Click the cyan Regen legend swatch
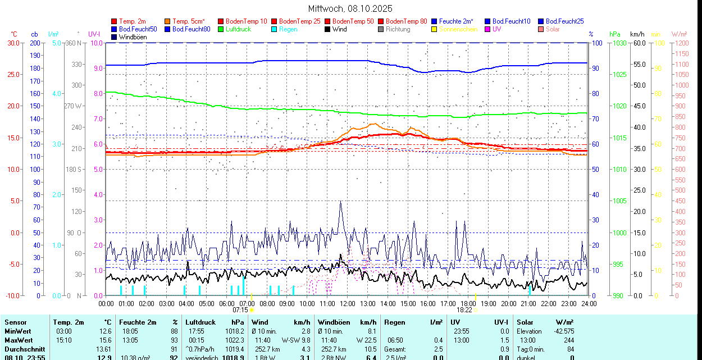The image size is (702, 360). point(273,29)
